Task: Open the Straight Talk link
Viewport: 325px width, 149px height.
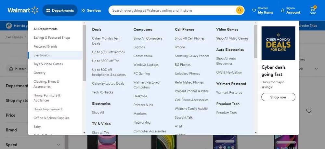Action: coord(184,117)
